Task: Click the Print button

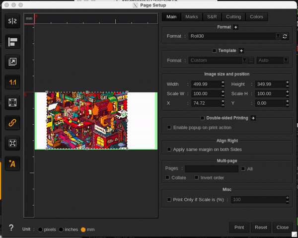Action: (239, 228)
